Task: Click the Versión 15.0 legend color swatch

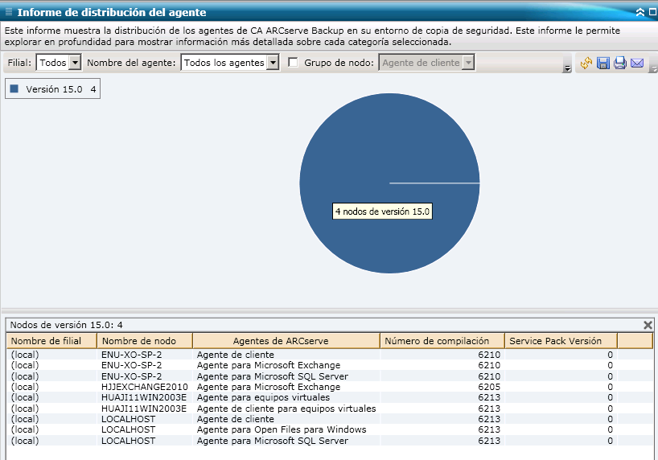Action: 14,89
